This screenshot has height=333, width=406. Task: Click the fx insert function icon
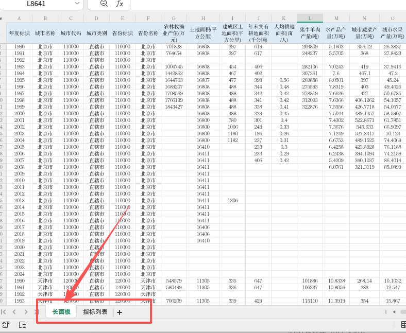[120, 4]
